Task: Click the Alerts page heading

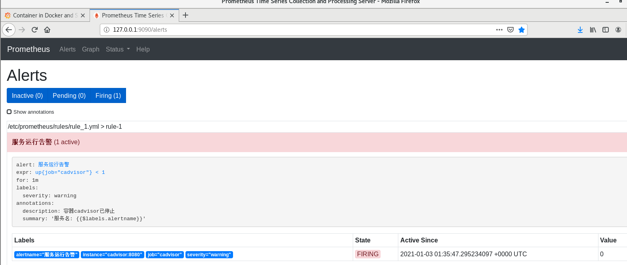Action: point(27,75)
